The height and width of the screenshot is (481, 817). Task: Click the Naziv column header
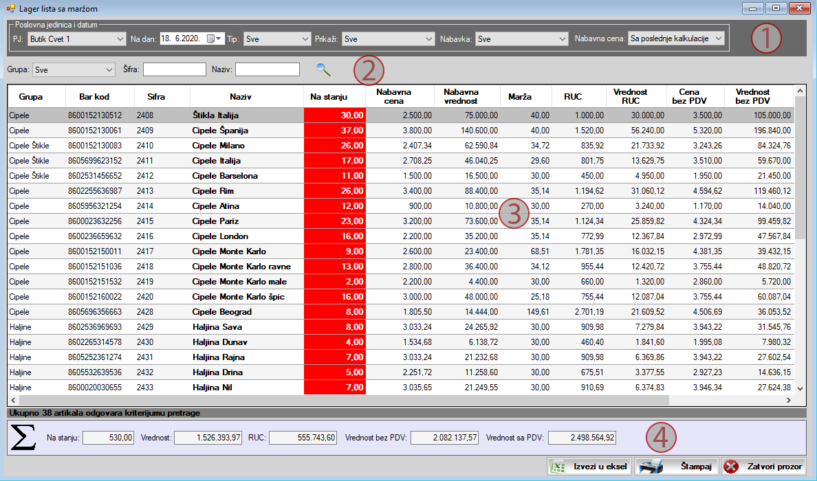click(247, 97)
